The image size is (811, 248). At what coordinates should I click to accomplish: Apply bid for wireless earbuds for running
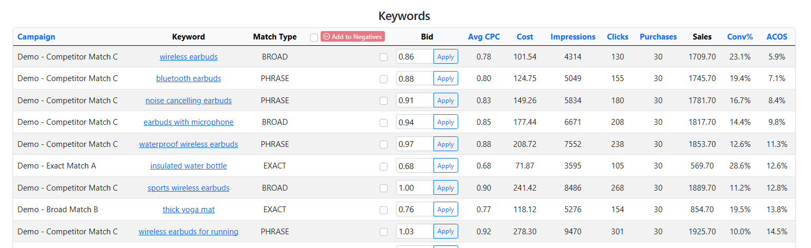tap(446, 232)
